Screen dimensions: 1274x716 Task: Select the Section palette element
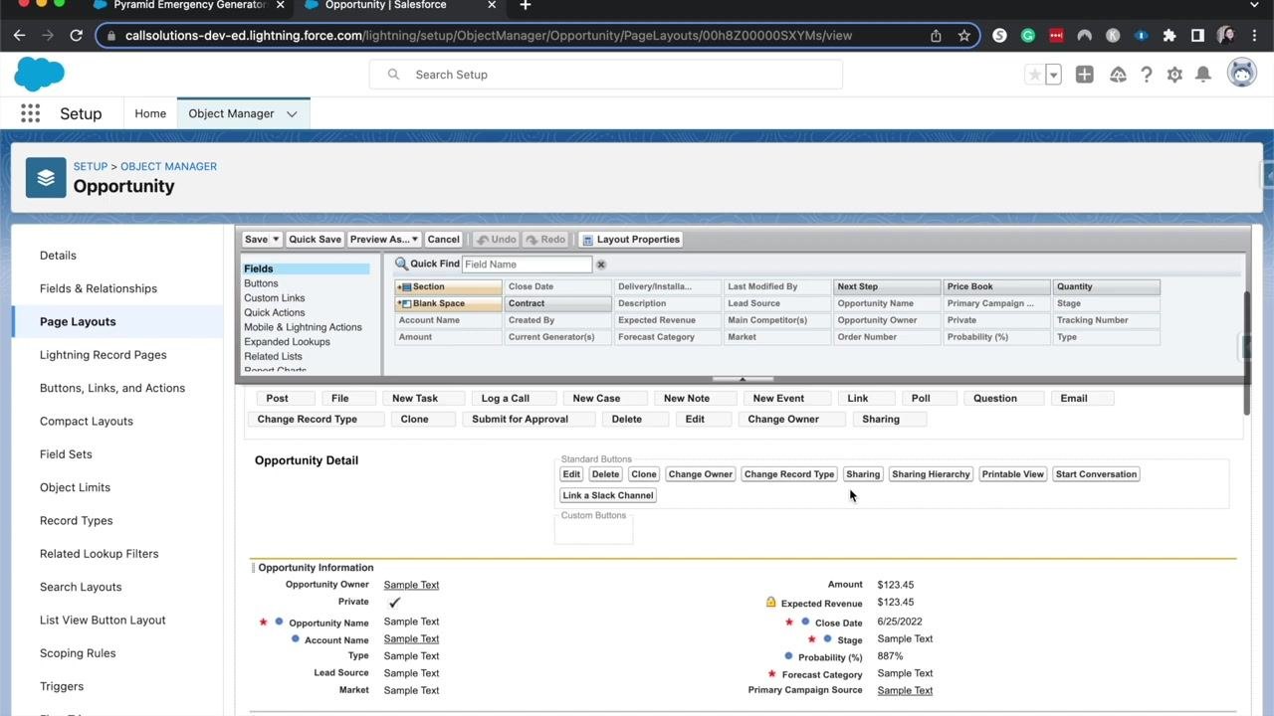[x=449, y=286]
